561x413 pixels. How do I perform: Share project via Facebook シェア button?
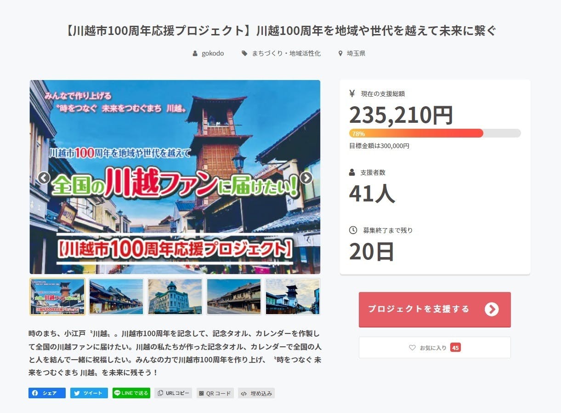pos(47,393)
